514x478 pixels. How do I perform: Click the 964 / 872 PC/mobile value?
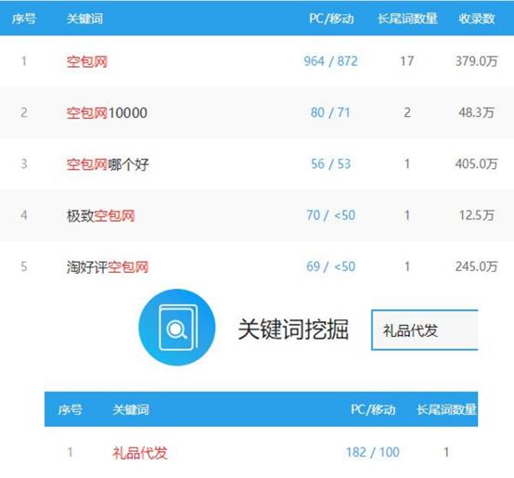tap(330, 61)
